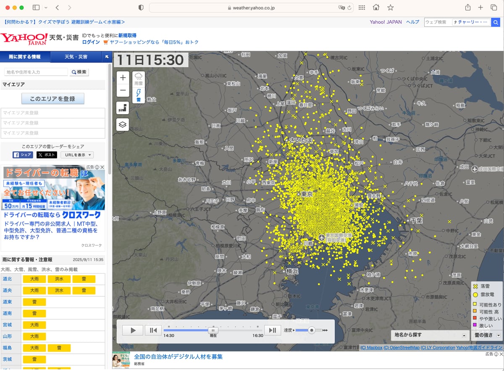
Task: Open the map layers icon
Action: click(123, 124)
